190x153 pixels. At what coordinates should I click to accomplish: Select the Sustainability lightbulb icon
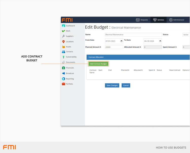tap(64, 57)
